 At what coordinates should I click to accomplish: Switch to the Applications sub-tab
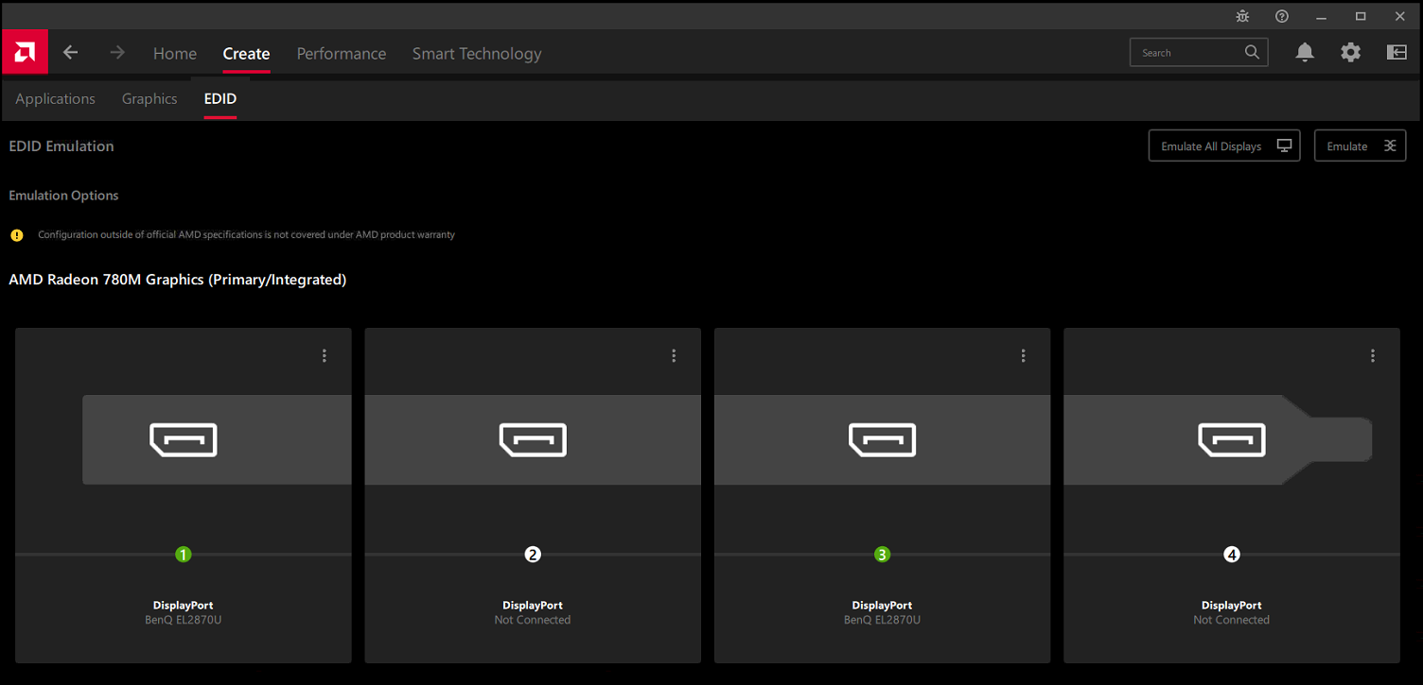pyautogui.click(x=55, y=99)
